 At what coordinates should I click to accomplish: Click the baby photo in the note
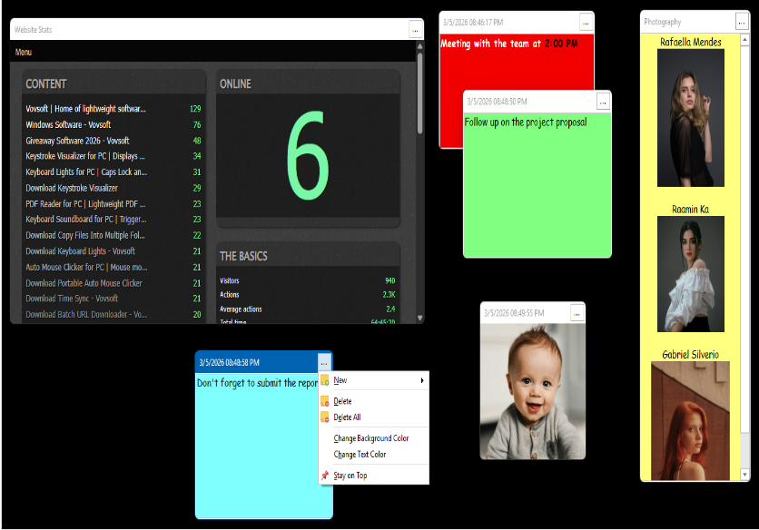[x=533, y=391]
